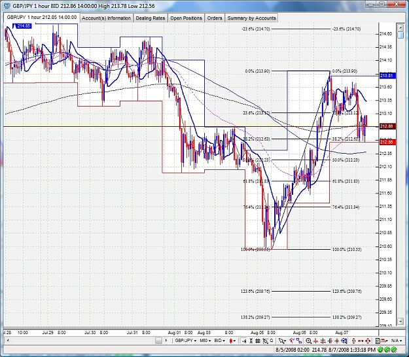This screenshot has height=357, width=409.
Task: Click the first green connection status icon
Action: tap(380, 350)
